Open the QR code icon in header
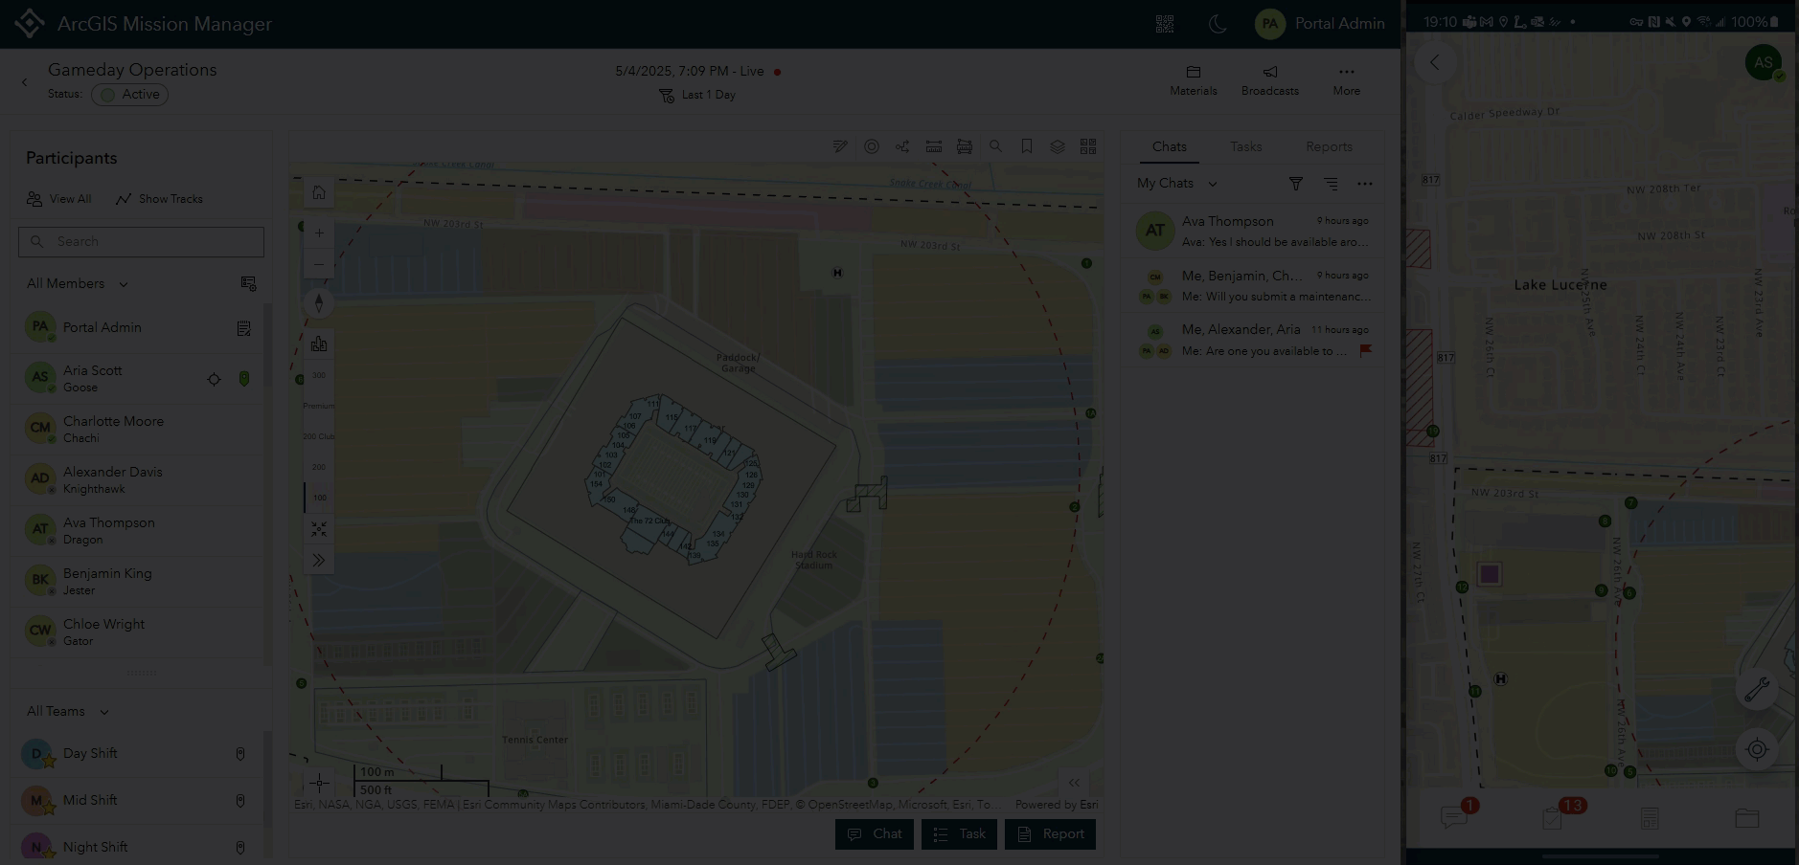Viewport: 1799px width, 865px height. tap(1165, 24)
